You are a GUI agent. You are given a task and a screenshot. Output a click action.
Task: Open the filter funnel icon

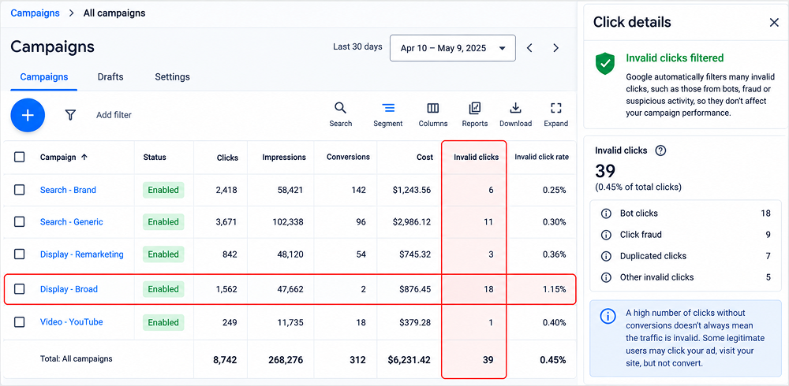pyautogui.click(x=70, y=115)
